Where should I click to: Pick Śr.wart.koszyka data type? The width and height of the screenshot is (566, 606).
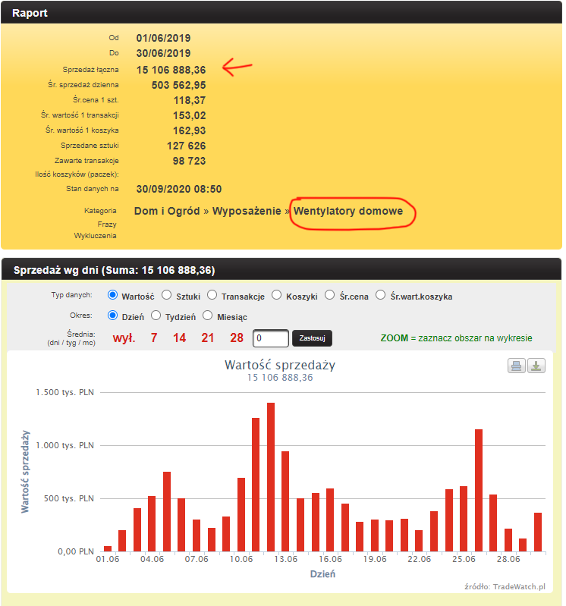(380, 295)
